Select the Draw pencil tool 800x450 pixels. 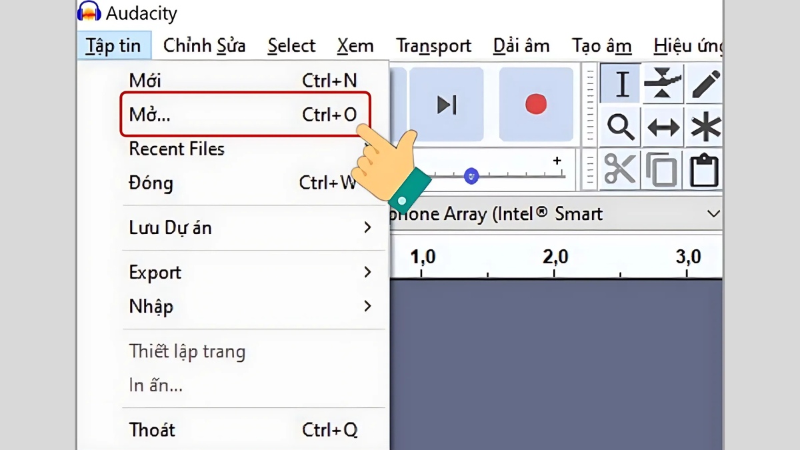click(x=704, y=84)
